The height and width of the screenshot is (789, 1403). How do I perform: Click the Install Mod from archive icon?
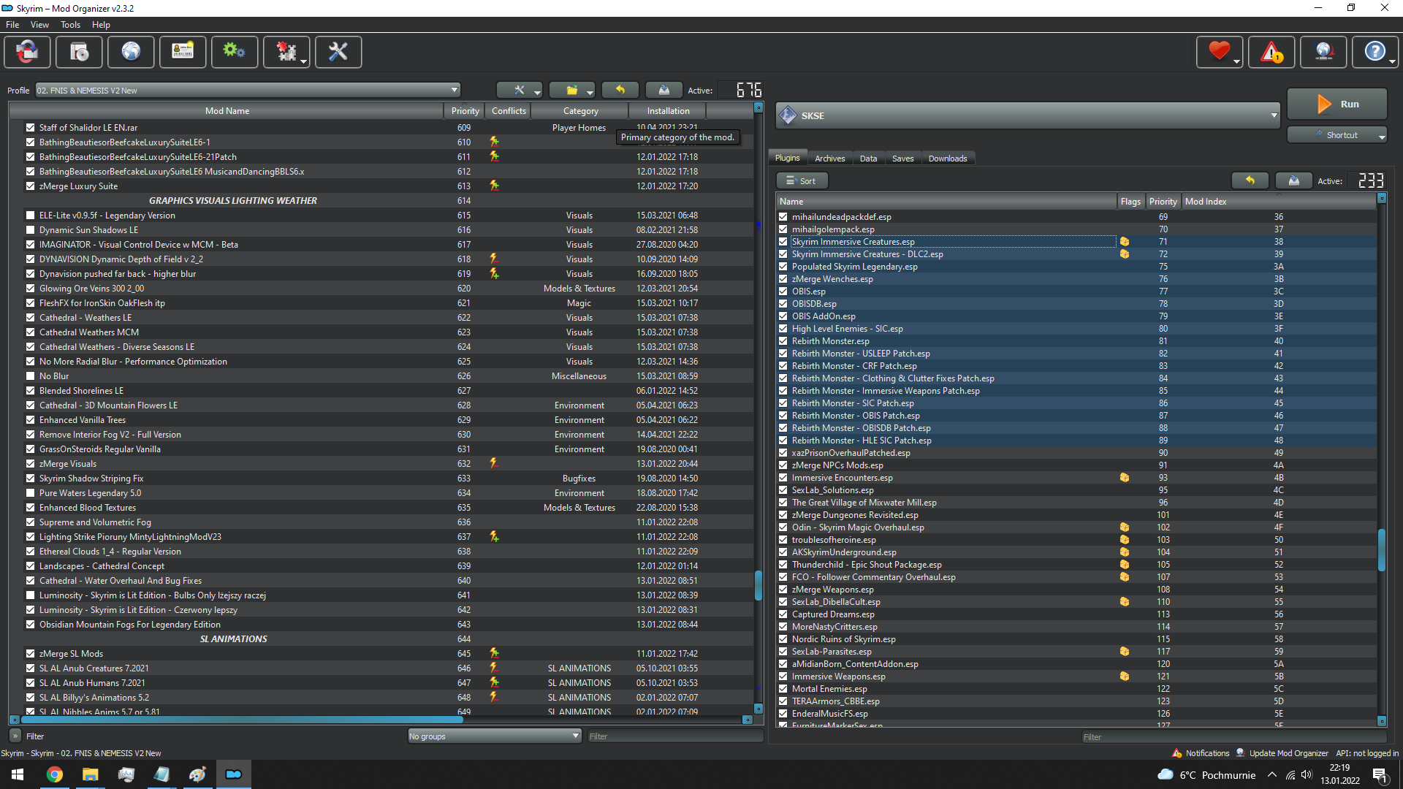click(79, 52)
